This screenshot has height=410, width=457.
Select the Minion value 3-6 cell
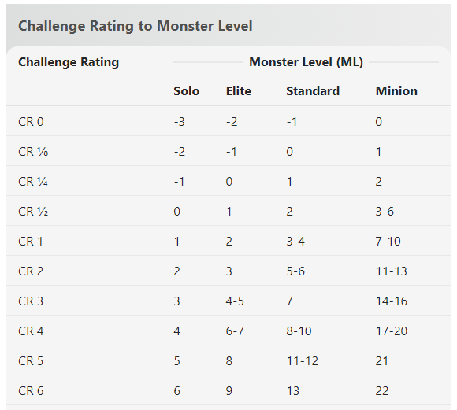(x=385, y=212)
